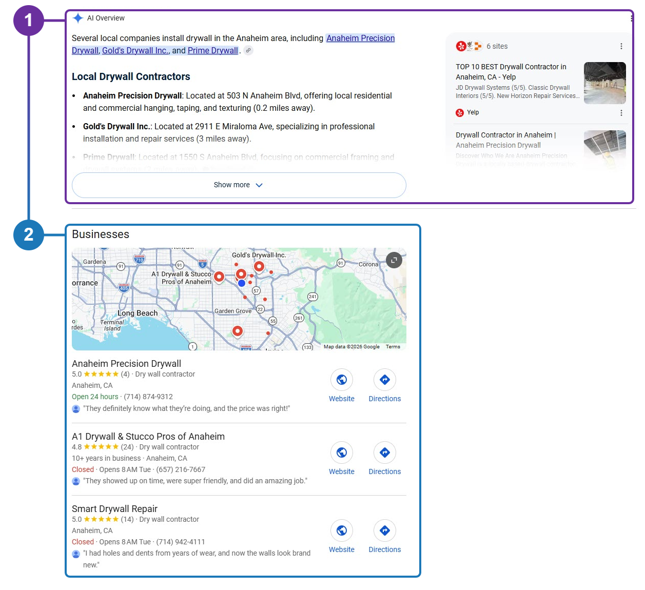Image resolution: width=645 pixels, height=590 pixels.
Task: Open the Gold's Drywall Inc. link in overview
Action: pyautogui.click(x=136, y=50)
